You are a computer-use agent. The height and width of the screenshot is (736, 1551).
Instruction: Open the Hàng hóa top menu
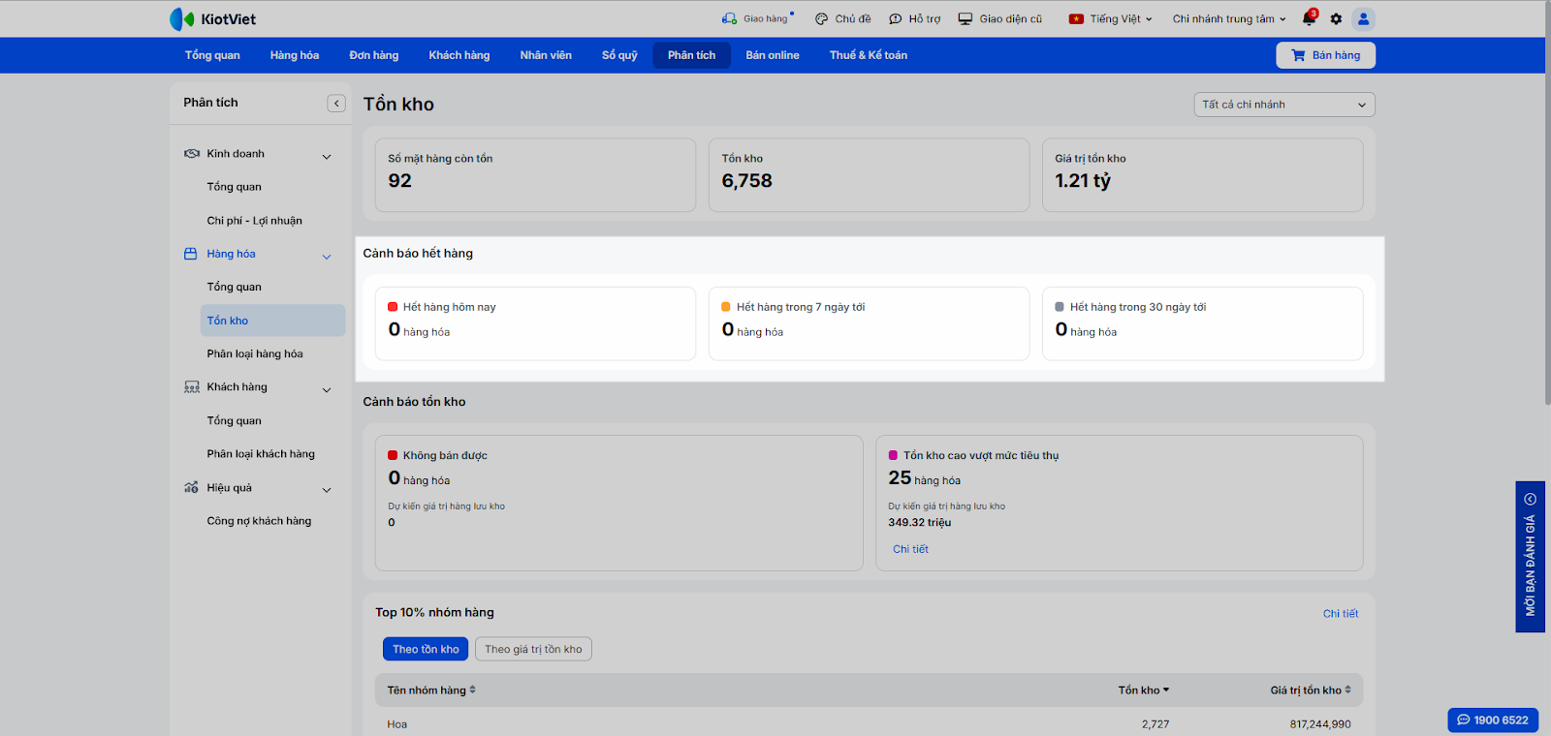point(295,55)
